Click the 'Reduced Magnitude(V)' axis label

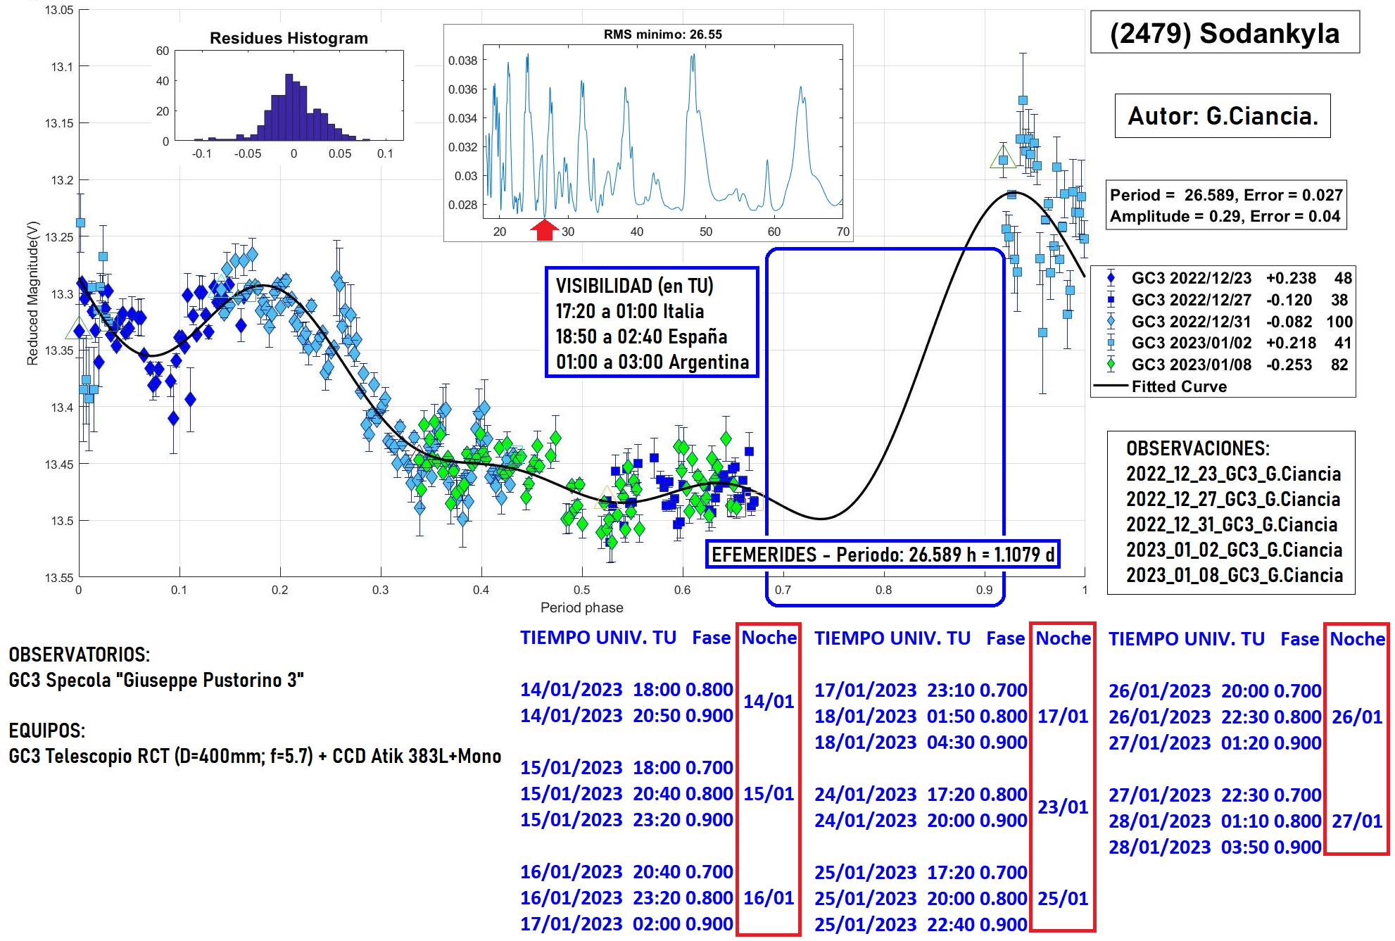click(32, 293)
